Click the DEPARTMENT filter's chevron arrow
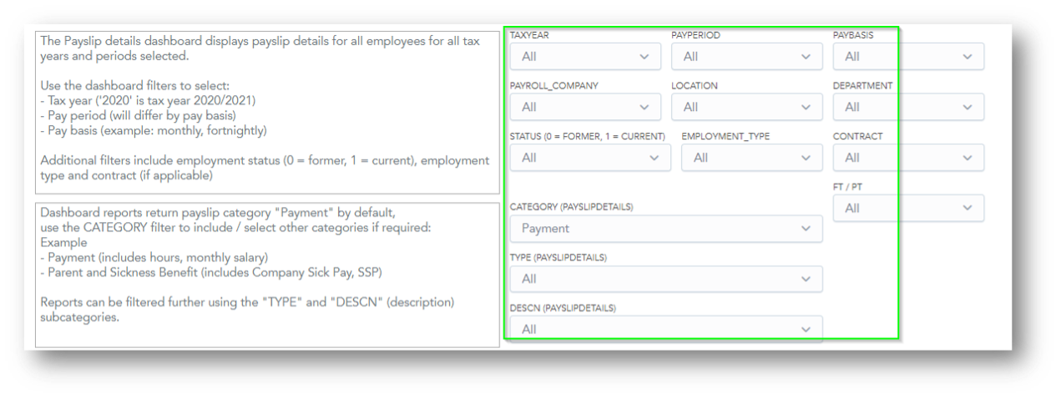Viewport: 1061px width, 399px height. 967,107
